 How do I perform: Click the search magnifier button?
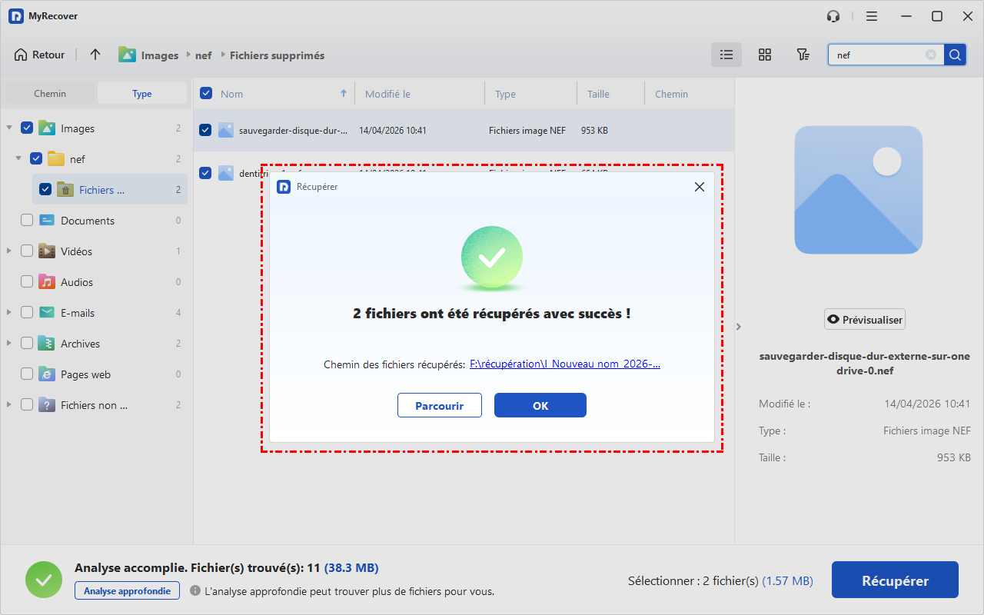[955, 55]
